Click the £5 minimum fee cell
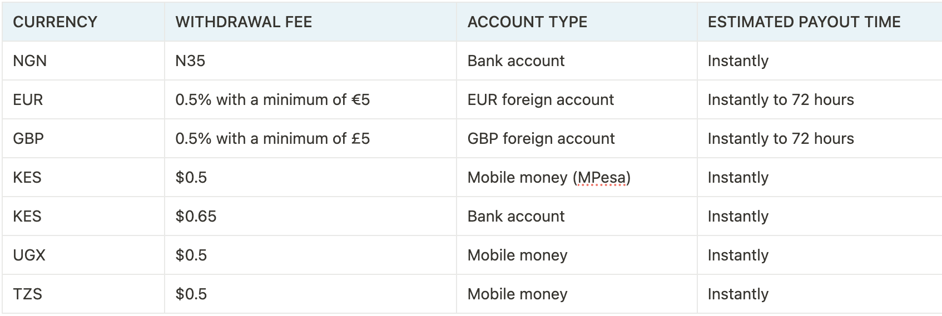 tap(310, 138)
